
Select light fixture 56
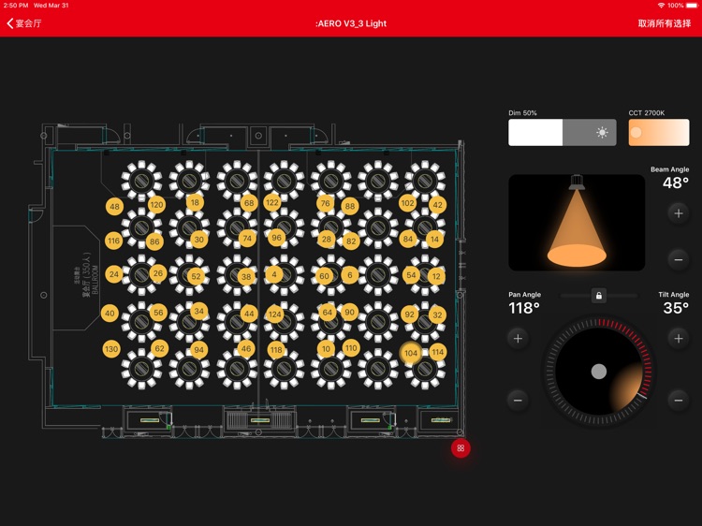coord(158,313)
